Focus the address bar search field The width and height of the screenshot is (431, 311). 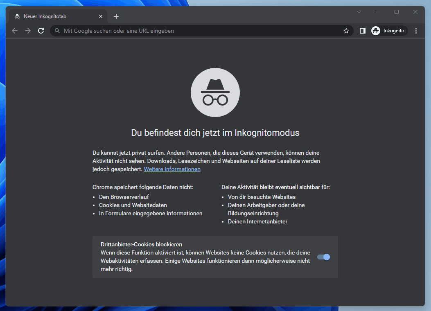tap(196, 31)
